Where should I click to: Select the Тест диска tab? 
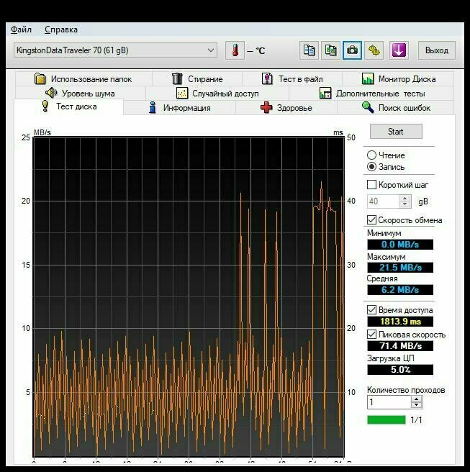(x=68, y=106)
